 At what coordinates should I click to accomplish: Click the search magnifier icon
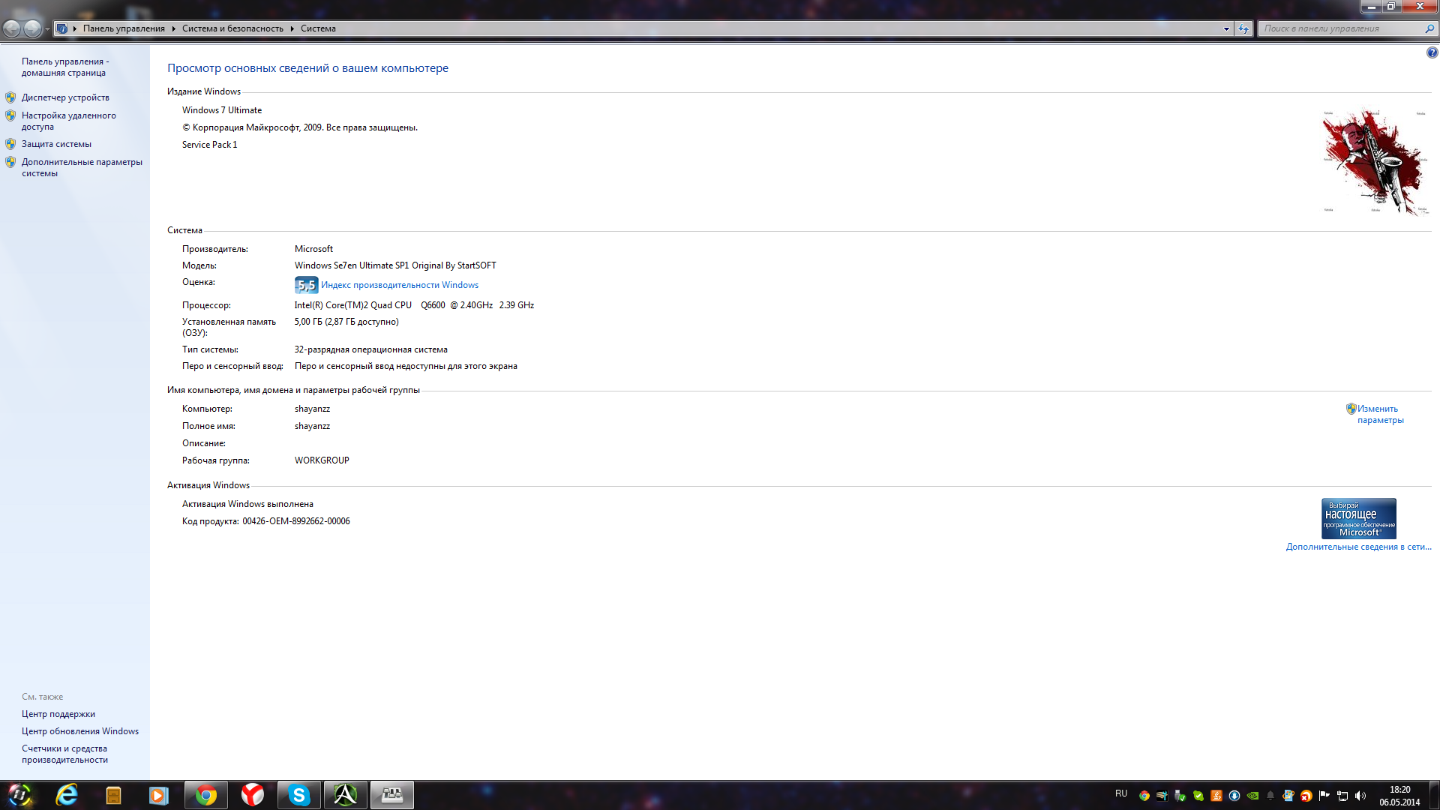pyautogui.click(x=1429, y=28)
